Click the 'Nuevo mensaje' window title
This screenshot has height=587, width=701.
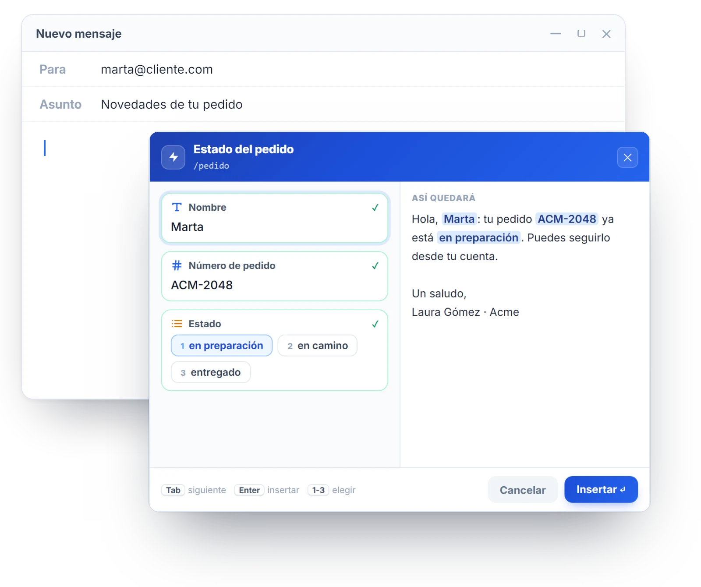(x=79, y=34)
